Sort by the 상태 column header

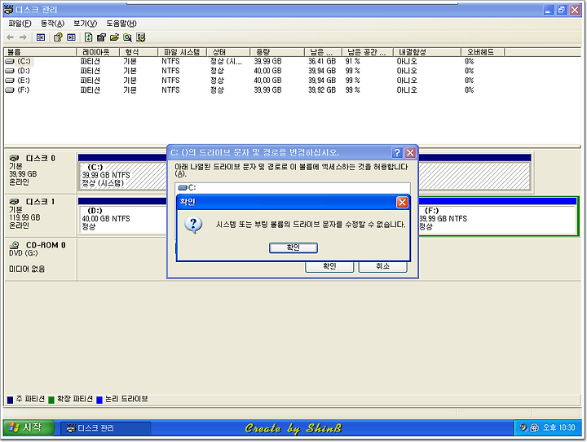[228, 52]
